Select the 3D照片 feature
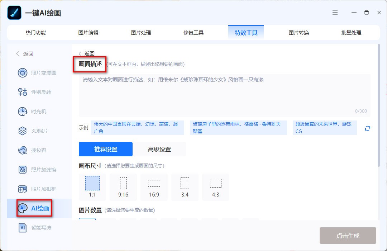This screenshot has height=251, width=387. 38,131
